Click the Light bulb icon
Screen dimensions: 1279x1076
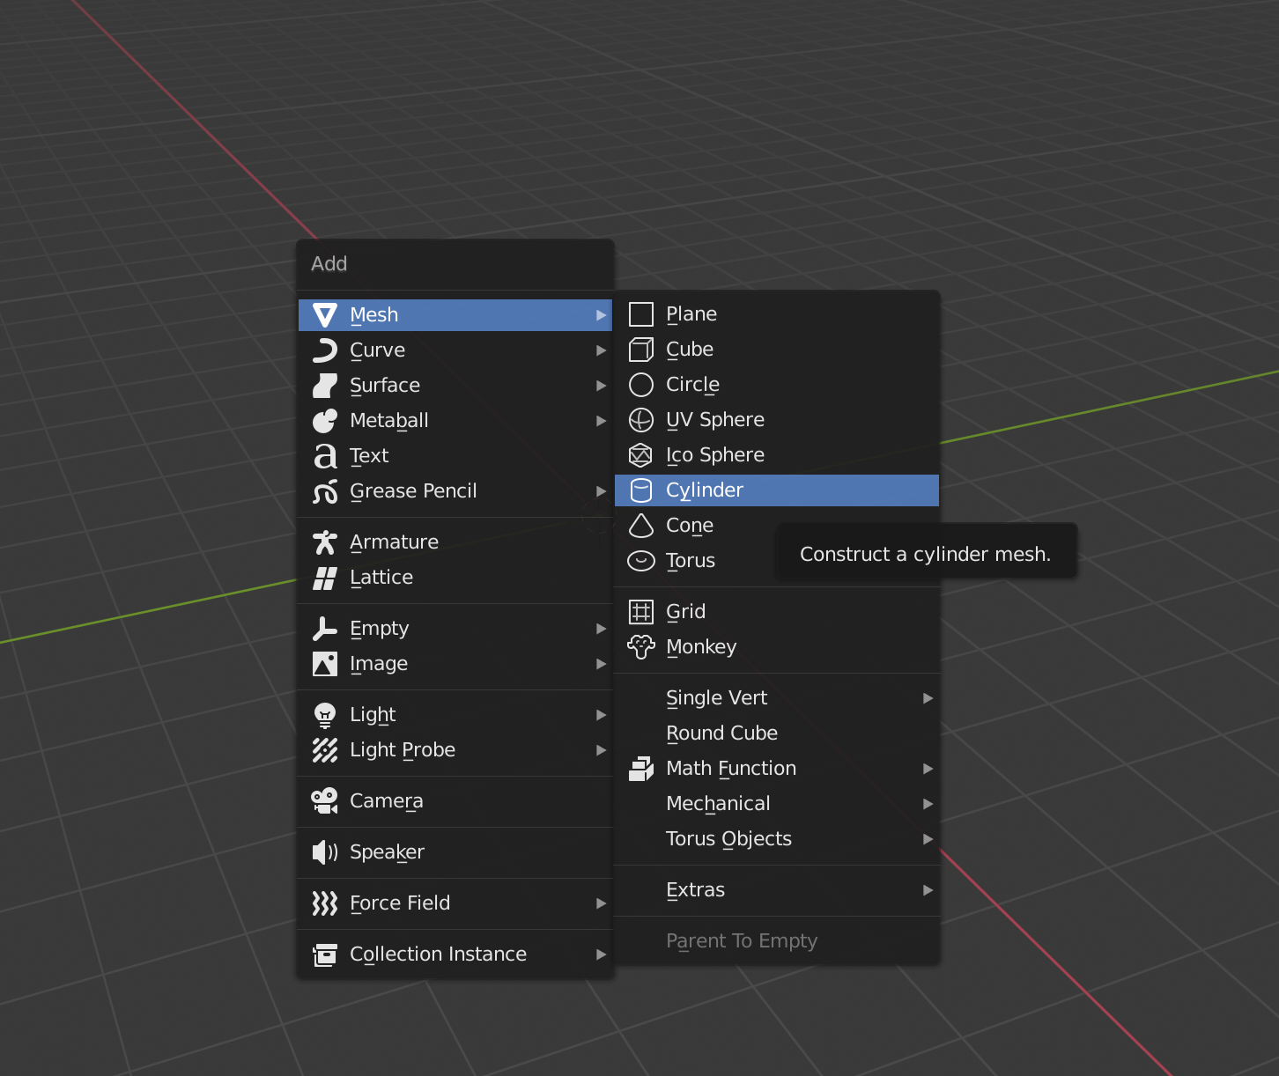pos(325,715)
